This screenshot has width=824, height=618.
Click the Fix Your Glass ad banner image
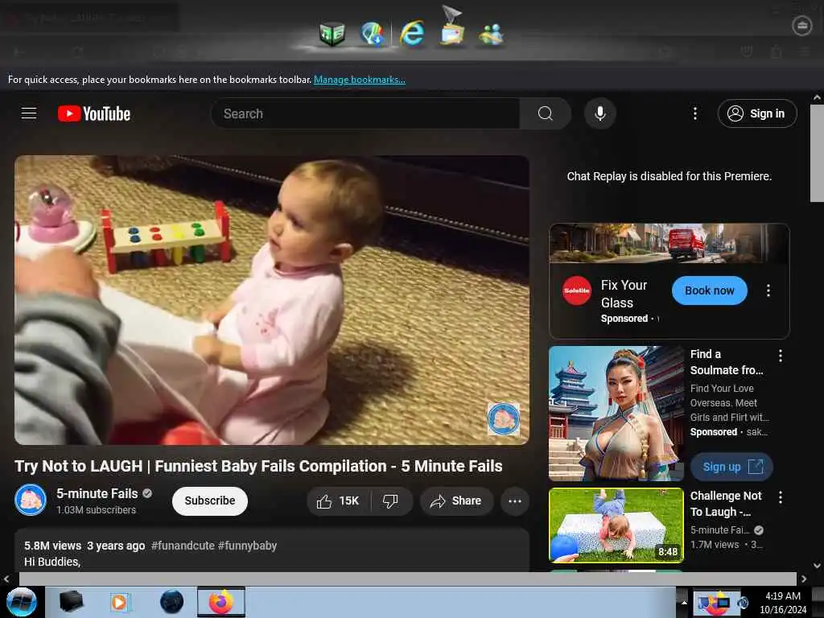coord(669,243)
